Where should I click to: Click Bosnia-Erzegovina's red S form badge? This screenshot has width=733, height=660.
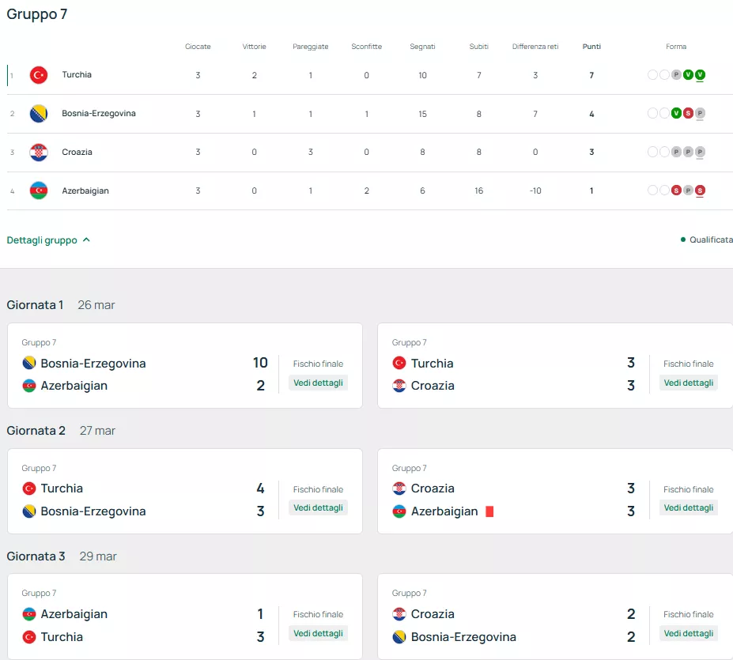(x=688, y=114)
